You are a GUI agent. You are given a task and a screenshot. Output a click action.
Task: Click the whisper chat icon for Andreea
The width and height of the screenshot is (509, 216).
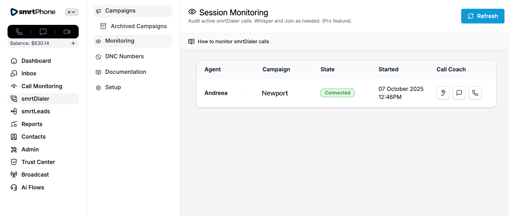(x=459, y=93)
